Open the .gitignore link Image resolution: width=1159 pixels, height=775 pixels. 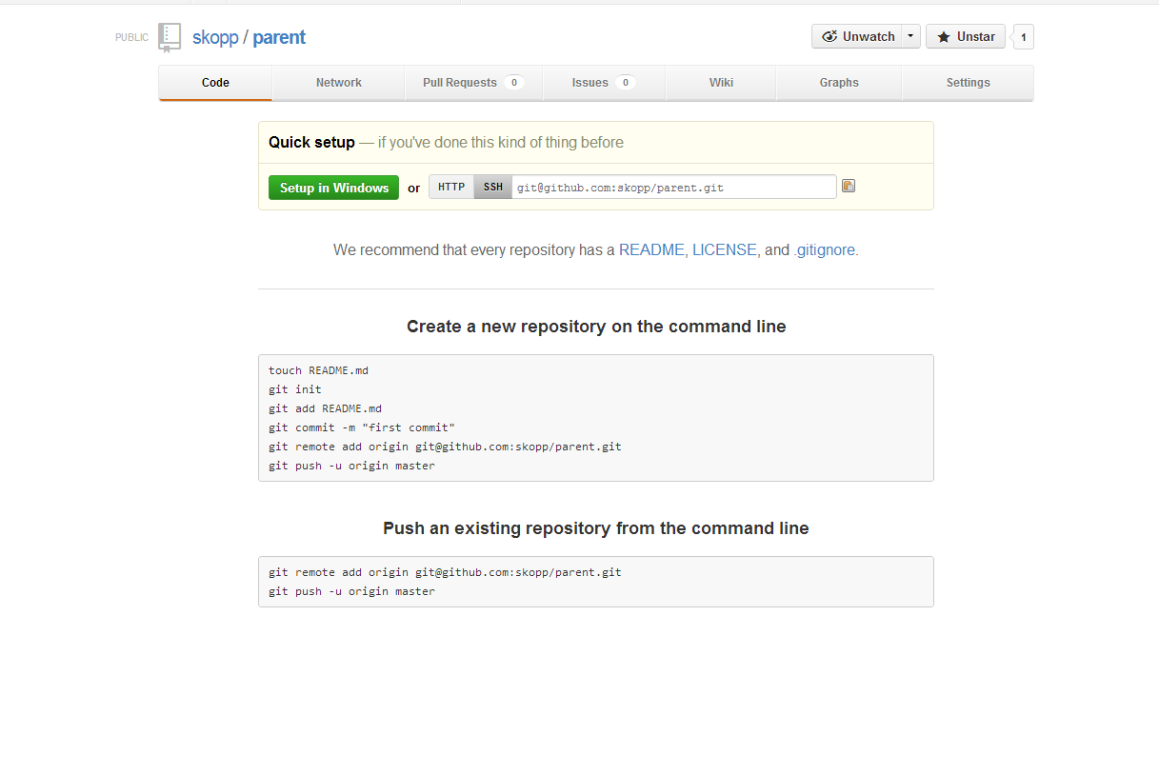(x=824, y=249)
